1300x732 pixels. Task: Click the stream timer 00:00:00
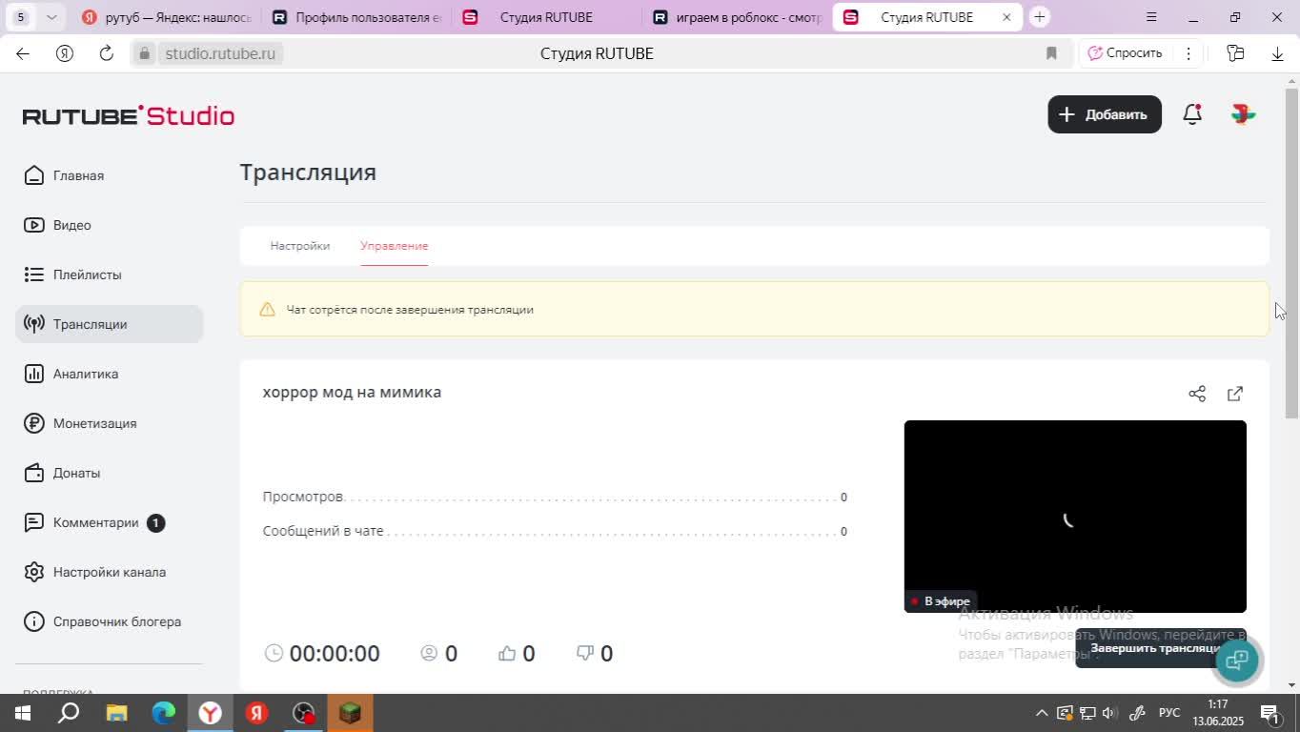[335, 653]
